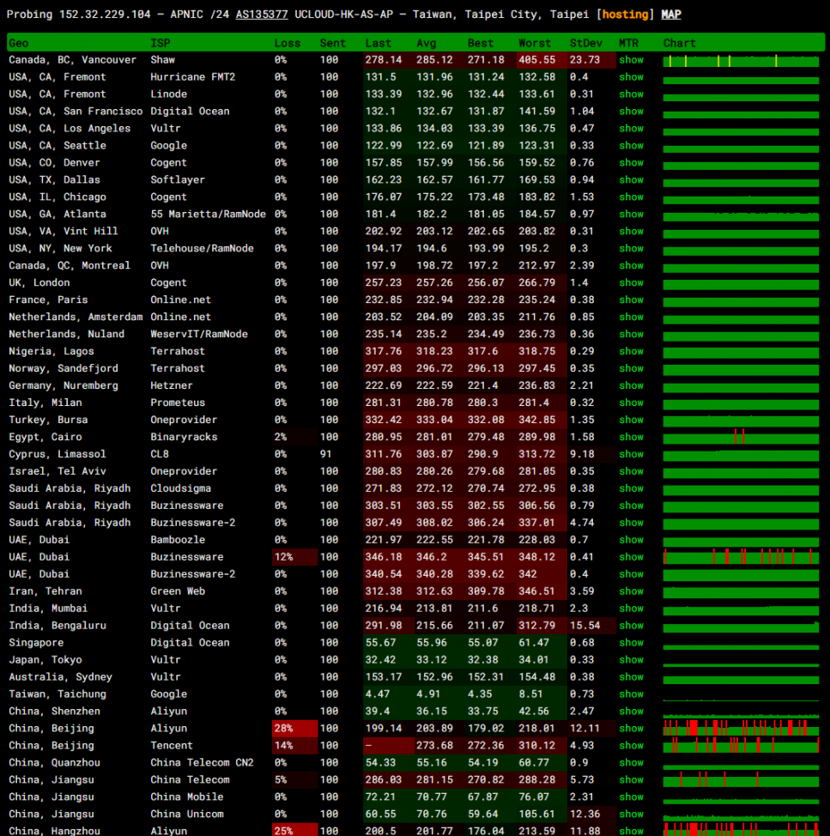Show MTR for Egypt, Cairo Binaryracks
The height and width of the screenshot is (836, 830).
[631, 437]
